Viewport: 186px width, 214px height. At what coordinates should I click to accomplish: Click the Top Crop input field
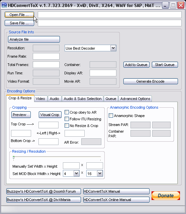(x=49, y=125)
